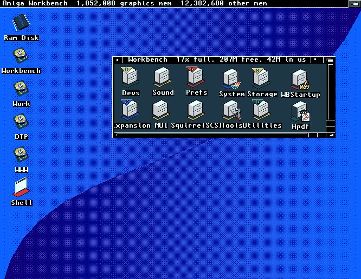Image resolution: width=361 pixels, height=279 pixels.
Task: Click the Workbench window title bar text
Action: [x=217, y=59]
